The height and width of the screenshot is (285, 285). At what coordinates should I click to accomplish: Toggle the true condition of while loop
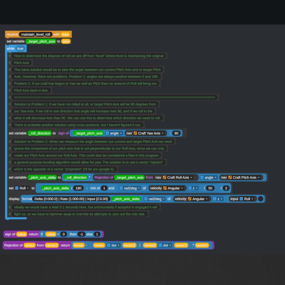[20, 48]
